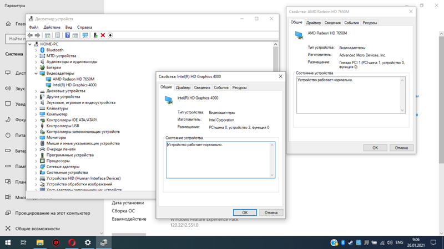This screenshot has height=249, width=444.
Task: Switch to Драйвер tab in Intel properties
Action: [183, 88]
